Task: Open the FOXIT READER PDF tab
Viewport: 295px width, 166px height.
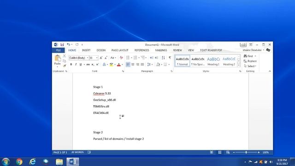Action: pyautogui.click(x=211, y=50)
